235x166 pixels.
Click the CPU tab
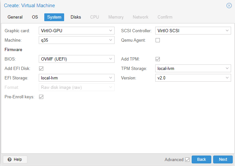94,17
